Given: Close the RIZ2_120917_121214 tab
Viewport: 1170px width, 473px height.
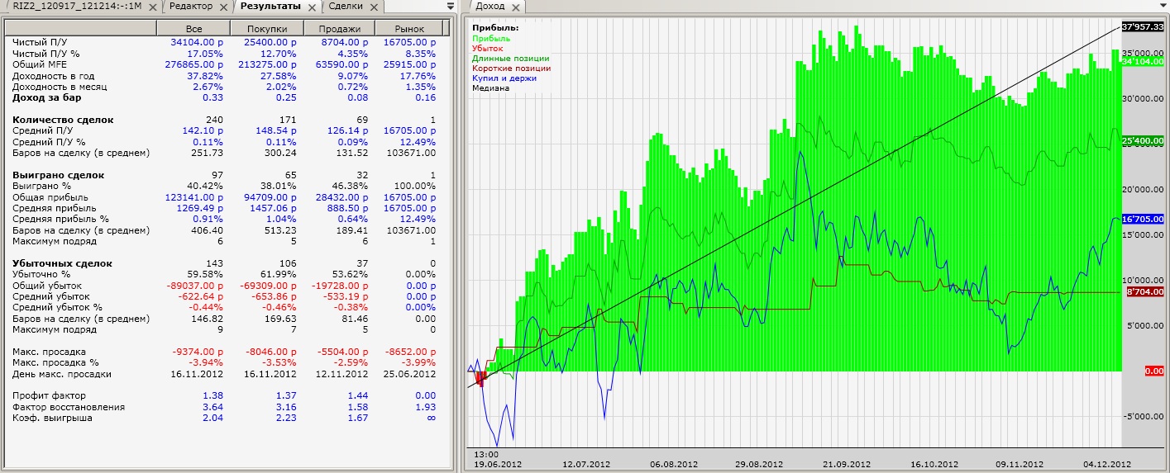Looking at the screenshot, I should click(x=152, y=7).
